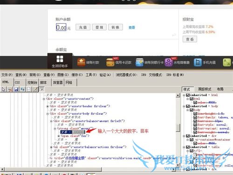The width and height of the screenshot is (233, 175).
Task: Open the 工具(T) menu
Action: point(91,75)
